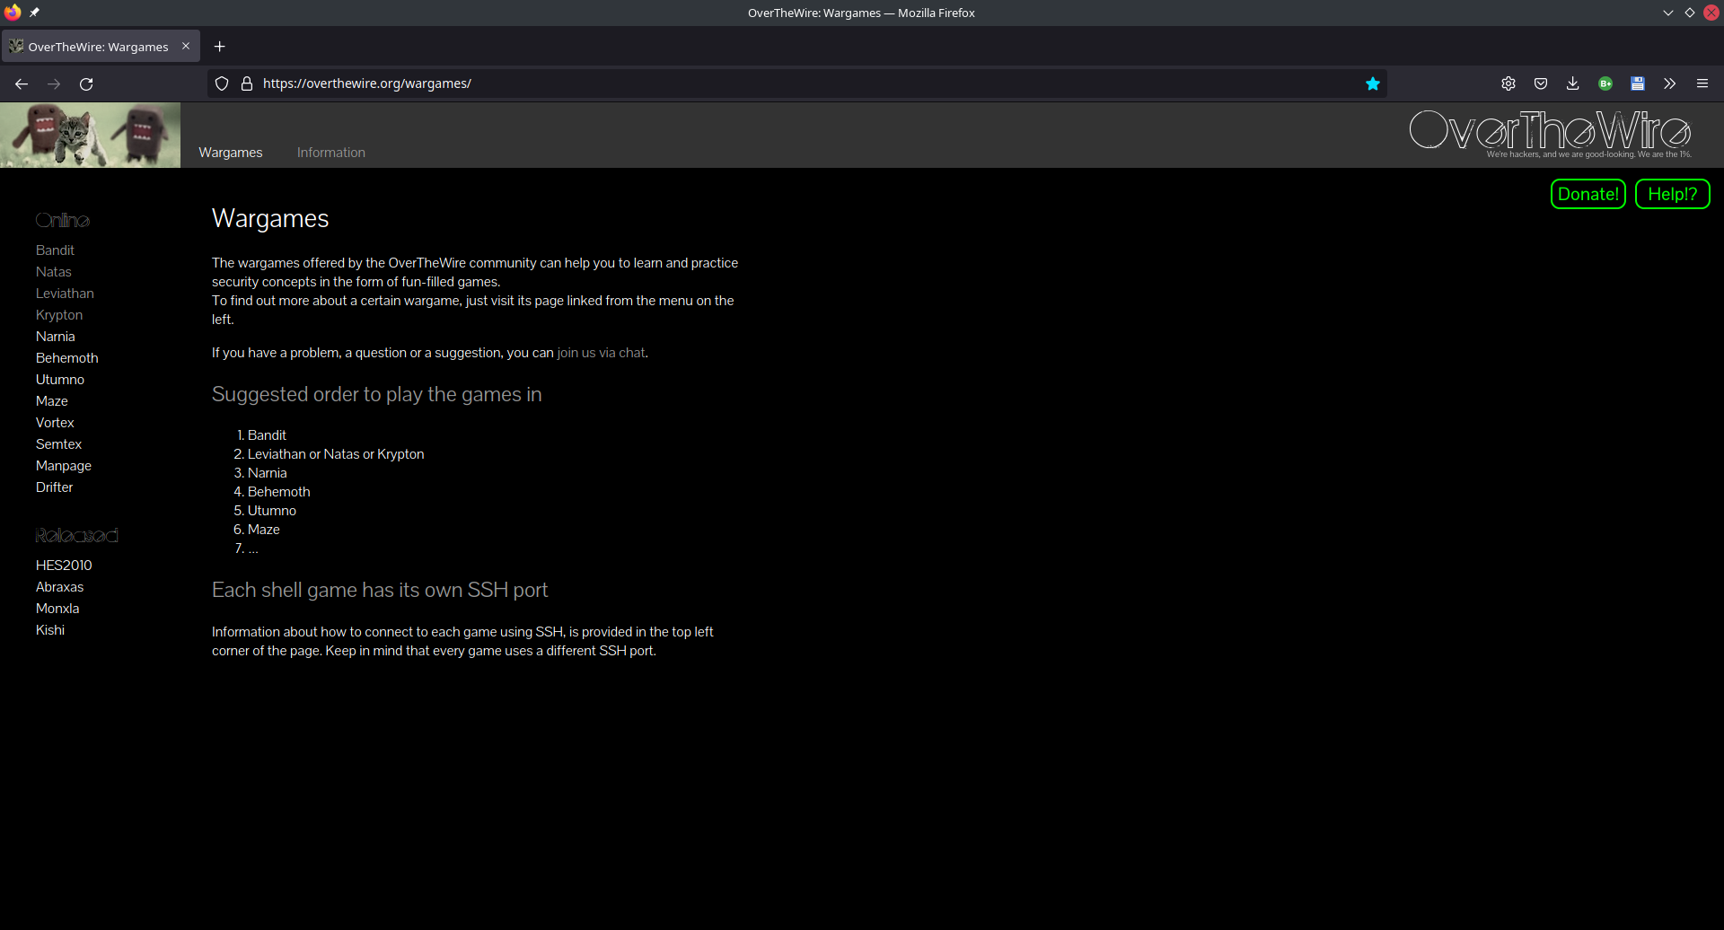Open the Information menu item
This screenshot has width=1724, height=930.
330,153
